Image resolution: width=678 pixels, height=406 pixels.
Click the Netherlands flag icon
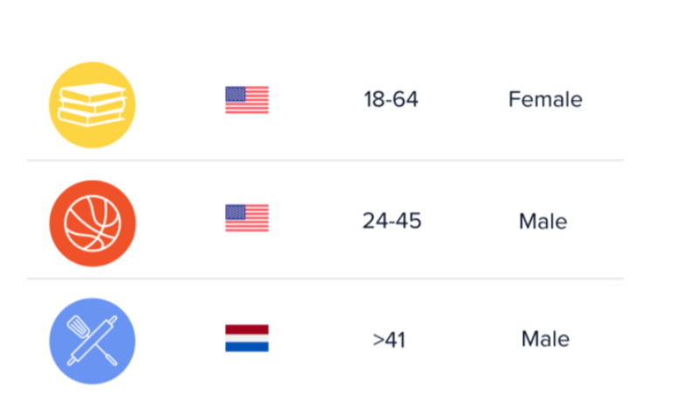[x=247, y=338]
